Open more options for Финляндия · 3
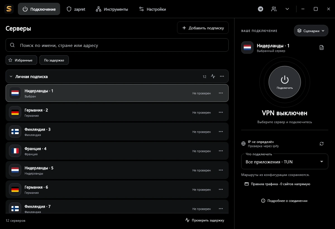 [x=221, y=132]
